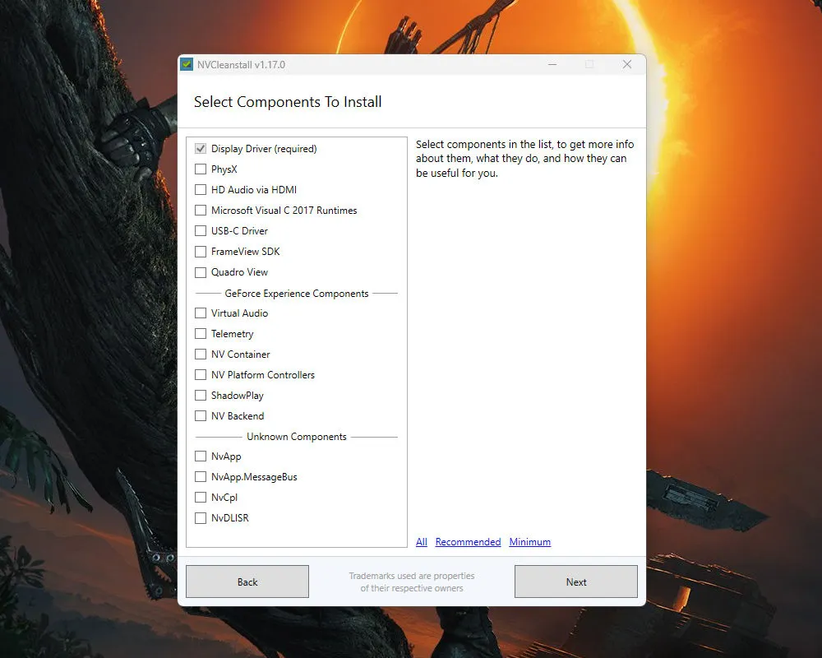Viewport: 822px width, 658px height.
Task: Select the Minimum preset link
Action: coord(530,541)
